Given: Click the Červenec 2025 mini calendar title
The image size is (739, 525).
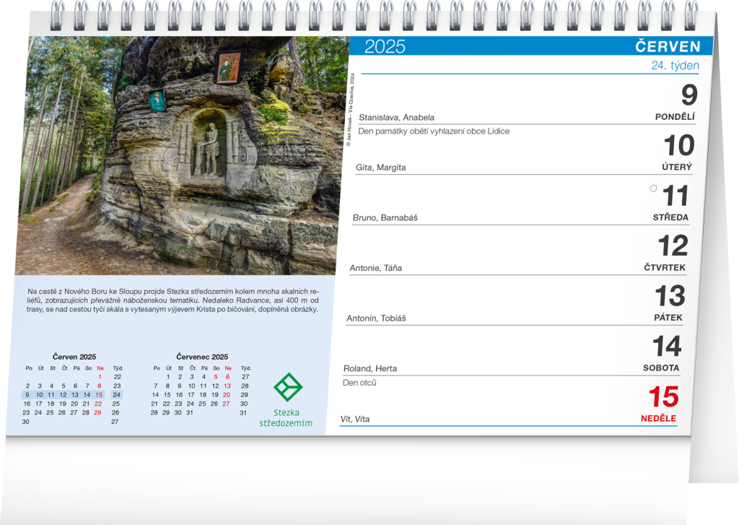Looking at the screenshot, I should point(202,357).
